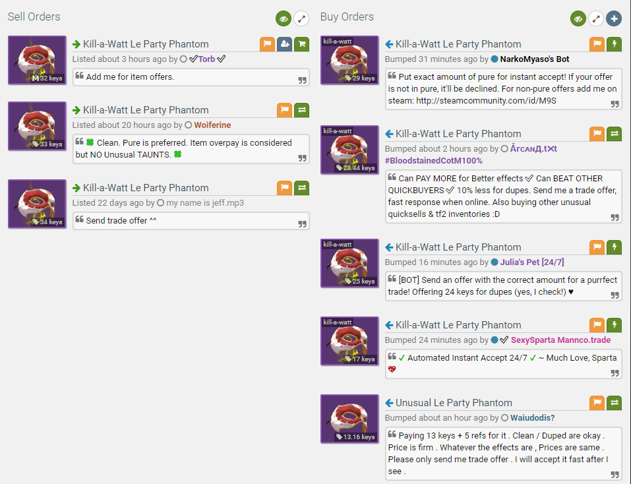
Task: Open the Unusual Le Party Phantom listing title
Action: coord(454,403)
